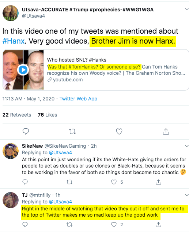Share SikeNaw's reply

pos(158,182)
